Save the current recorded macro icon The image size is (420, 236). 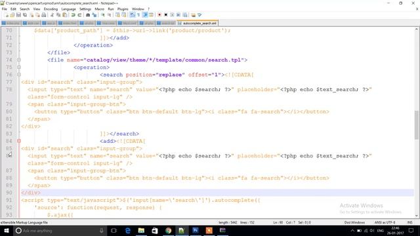185,15
